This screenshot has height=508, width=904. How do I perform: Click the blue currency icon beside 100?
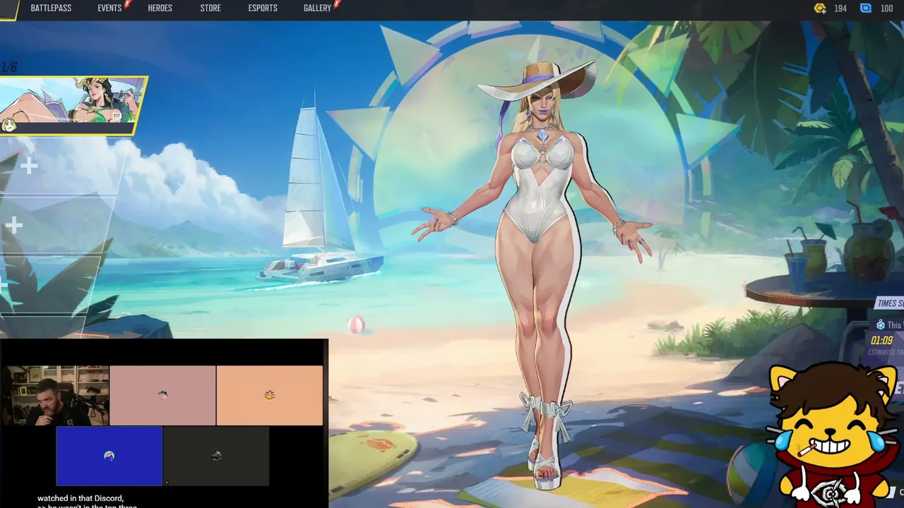pyautogui.click(x=866, y=8)
